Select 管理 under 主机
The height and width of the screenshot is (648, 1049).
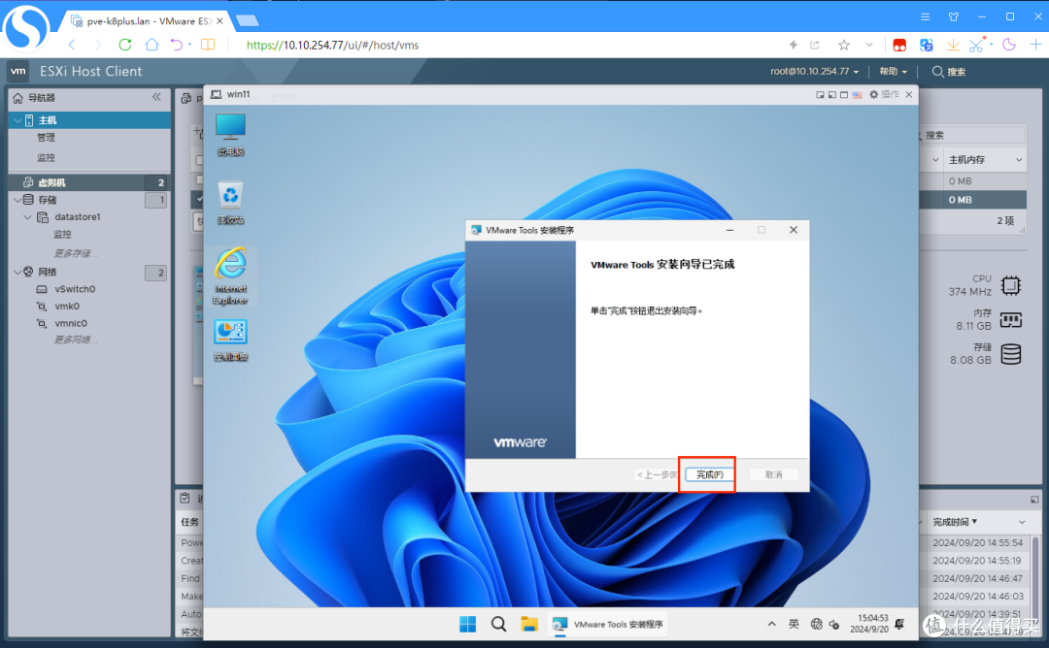(47, 138)
